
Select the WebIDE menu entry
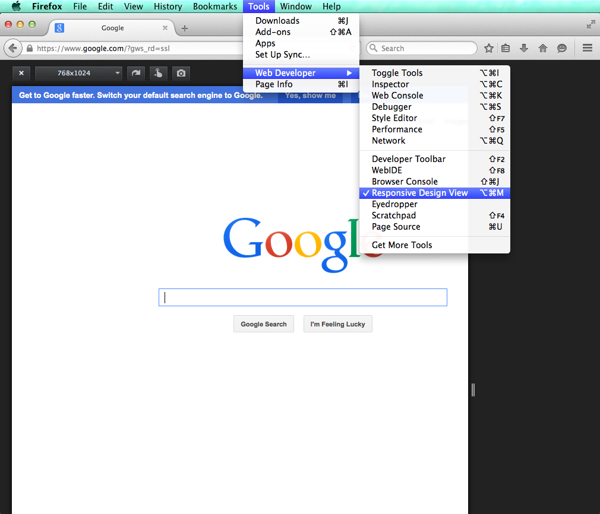pos(435,170)
